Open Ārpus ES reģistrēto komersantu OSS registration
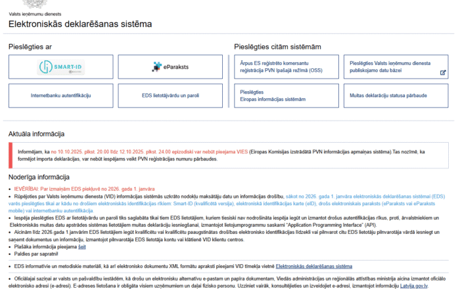 click(x=287, y=67)
